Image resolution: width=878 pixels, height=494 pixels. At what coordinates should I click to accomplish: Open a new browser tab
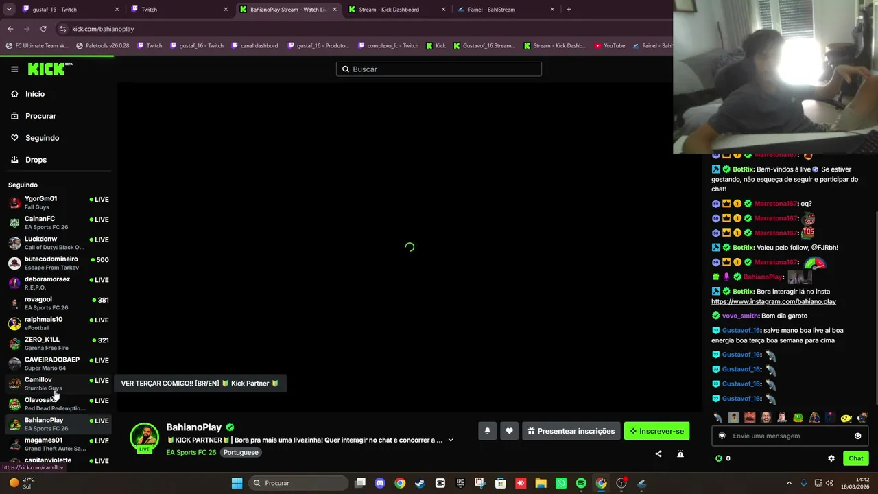[x=569, y=10]
